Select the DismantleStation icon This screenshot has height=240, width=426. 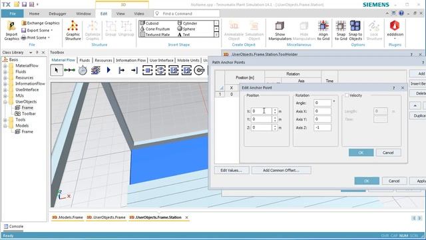click(x=186, y=70)
